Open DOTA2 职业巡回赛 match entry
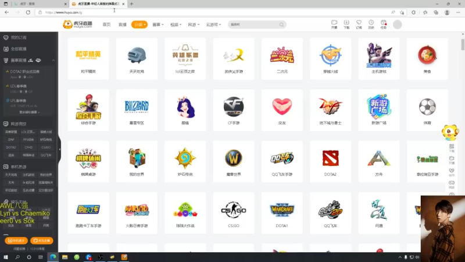The width and height of the screenshot is (465, 262). pos(28,75)
